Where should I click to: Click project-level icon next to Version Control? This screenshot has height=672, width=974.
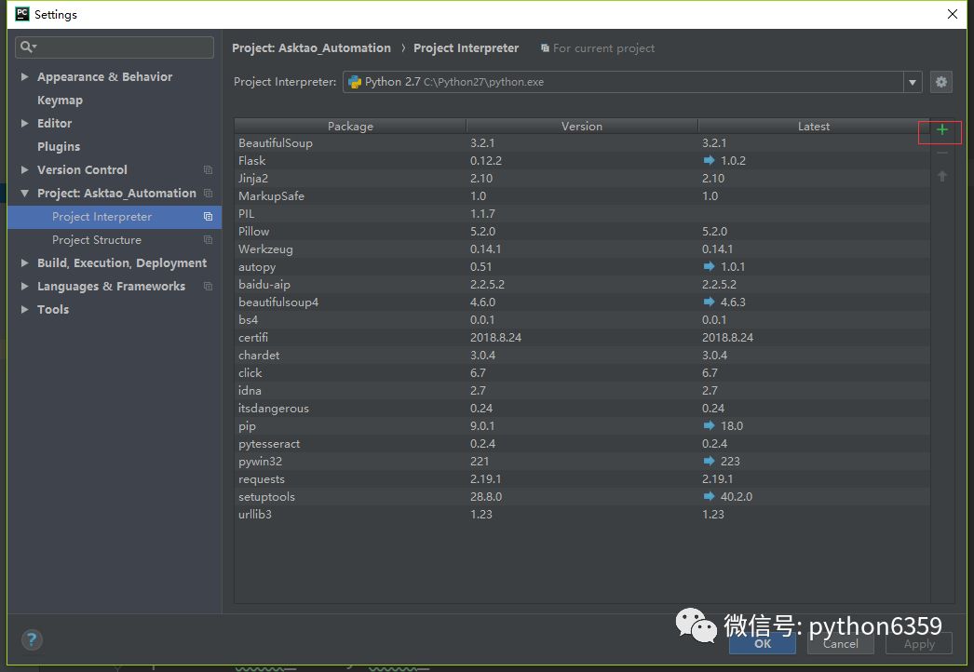point(208,170)
